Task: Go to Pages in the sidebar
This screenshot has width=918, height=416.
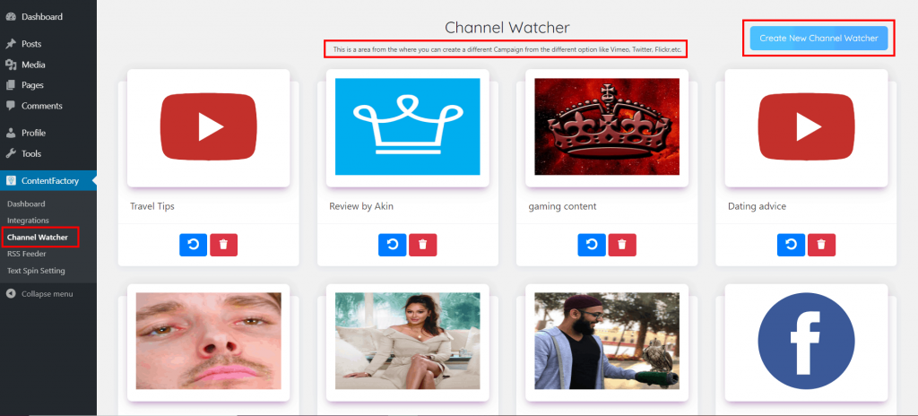Action: (x=32, y=85)
